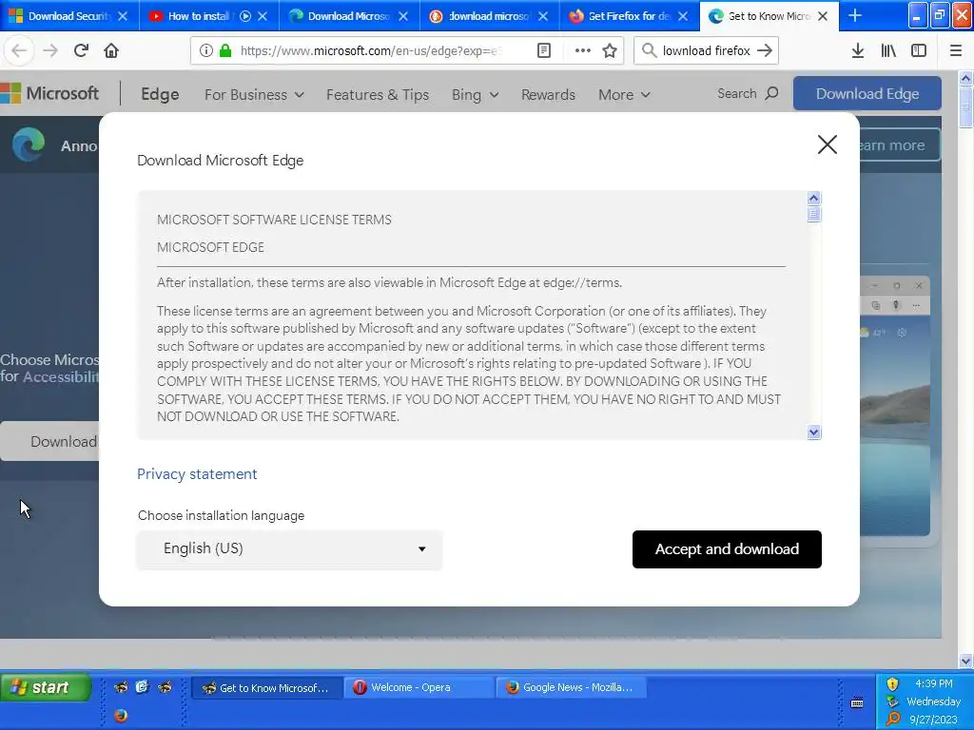Close the Download Security tab
Viewport: 974px width, 730px height.
[x=123, y=16]
